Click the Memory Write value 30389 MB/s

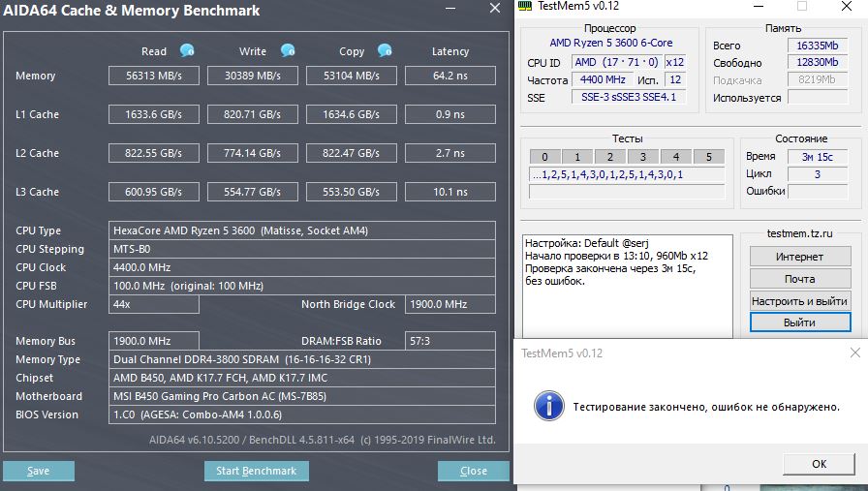coord(253,76)
